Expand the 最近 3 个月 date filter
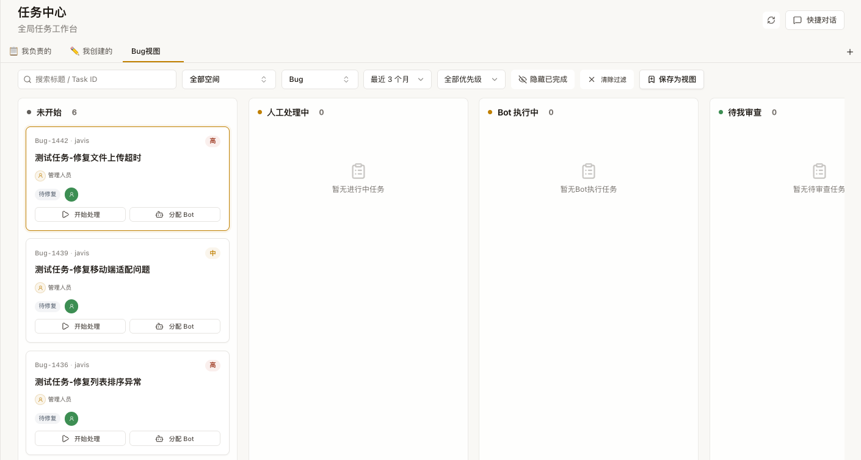 [x=398, y=79]
